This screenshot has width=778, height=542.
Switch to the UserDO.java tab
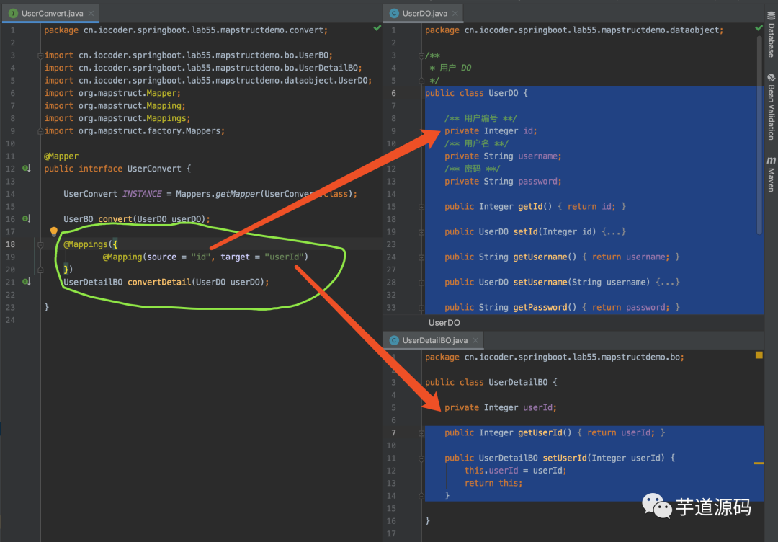click(424, 14)
